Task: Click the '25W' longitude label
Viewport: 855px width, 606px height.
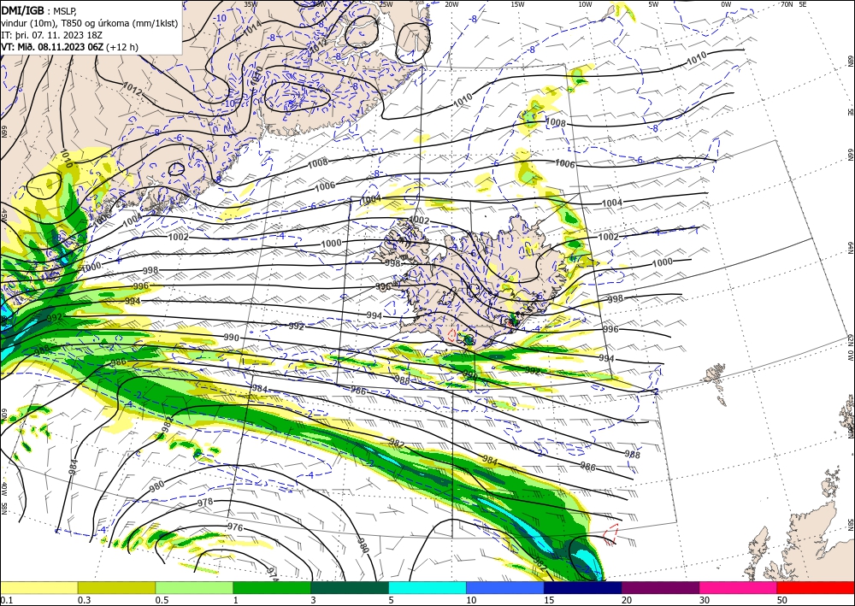Action: pos(386,4)
